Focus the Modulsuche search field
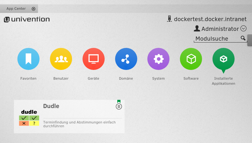Screen dimensions: 252x143 (217, 39)
